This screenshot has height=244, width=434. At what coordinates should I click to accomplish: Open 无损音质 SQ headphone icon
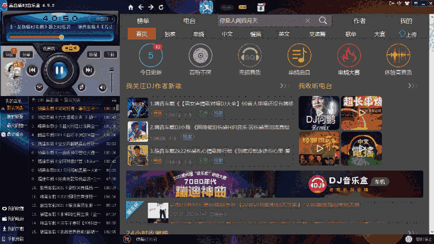click(250, 55)
